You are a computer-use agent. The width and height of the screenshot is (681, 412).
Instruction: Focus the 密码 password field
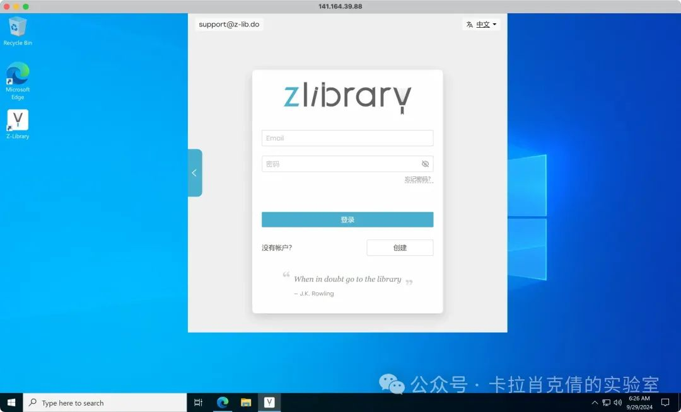340,164
